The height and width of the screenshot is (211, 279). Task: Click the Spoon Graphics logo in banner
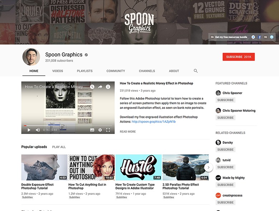[x=139, y=23]
